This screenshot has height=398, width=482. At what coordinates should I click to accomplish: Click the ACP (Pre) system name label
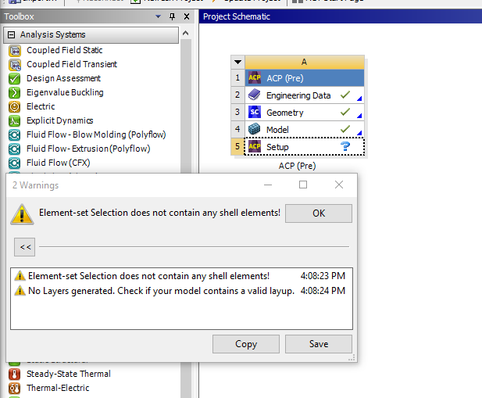pyautogui.click(x=297, y=166)
